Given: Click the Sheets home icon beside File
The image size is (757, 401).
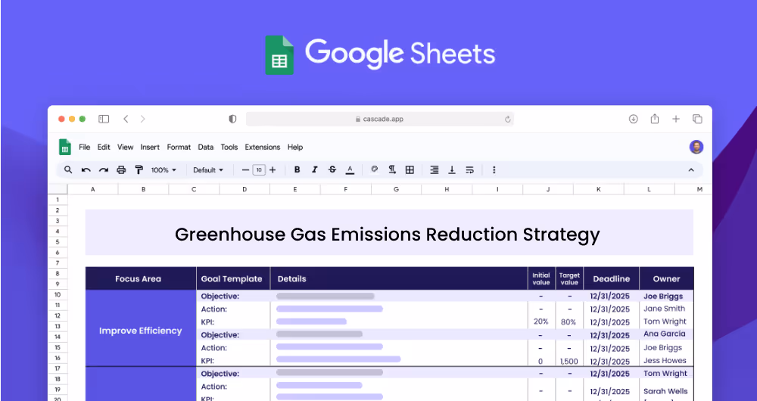Looking at the screenshot, I should [x=64, y=148].
